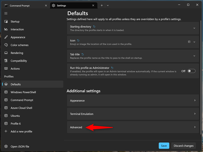The width and height of the screenshot is (203, 152).
Task: Click the Defaults layers icon
Action: pyautogui.click(x=6, y=84)
